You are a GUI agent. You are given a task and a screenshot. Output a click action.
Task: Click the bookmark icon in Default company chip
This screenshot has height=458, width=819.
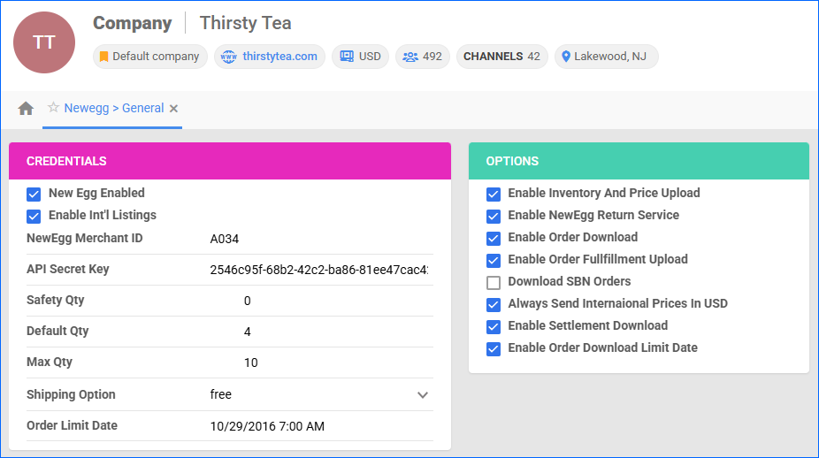[x=103, y=57]
